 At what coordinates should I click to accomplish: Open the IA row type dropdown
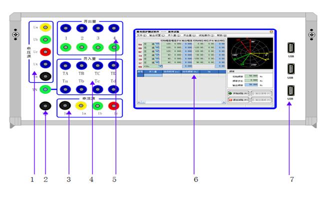click(157, 55)
